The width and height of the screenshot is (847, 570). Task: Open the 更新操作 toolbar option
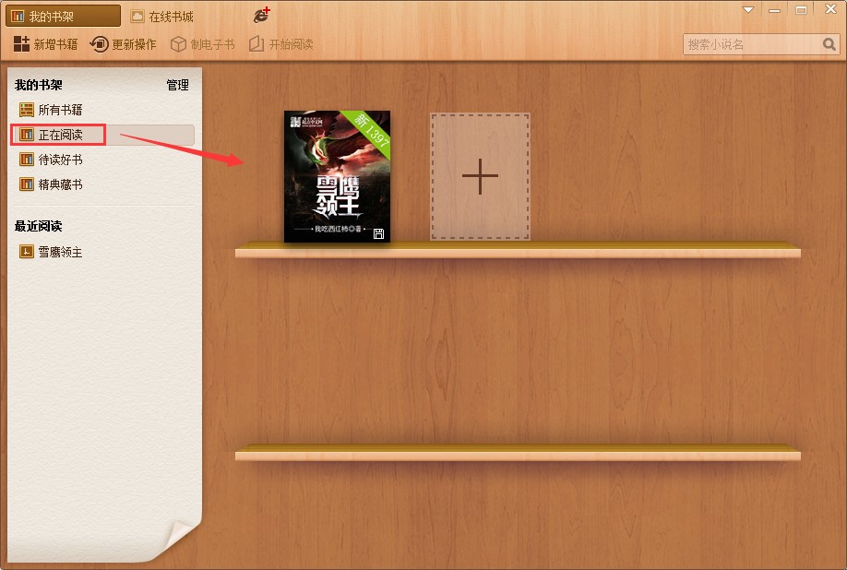click(x=123, y=44)
